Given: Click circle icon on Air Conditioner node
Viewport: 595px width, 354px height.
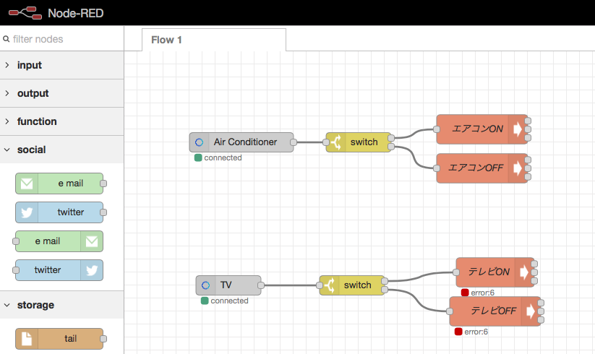Looking at the screenshot, I should (x=200, y=142).
